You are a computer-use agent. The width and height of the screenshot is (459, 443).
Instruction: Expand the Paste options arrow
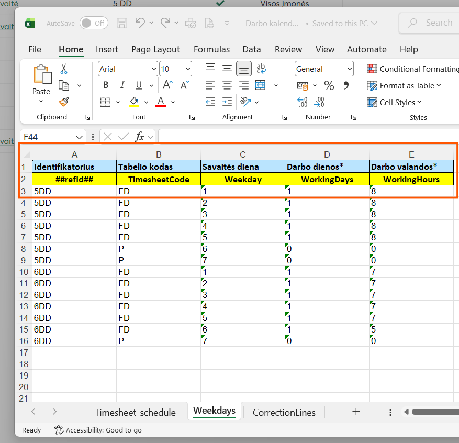coord(41,102)
